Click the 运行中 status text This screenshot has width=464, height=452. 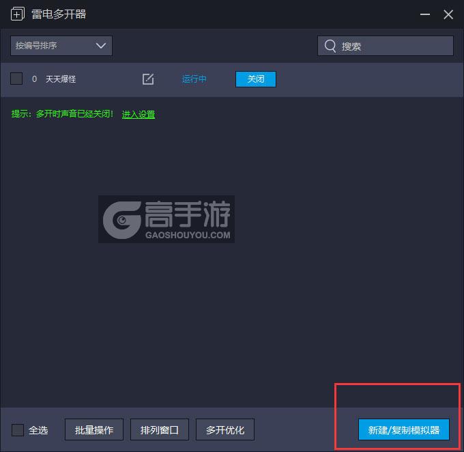pyautogui.click(x=194, y=79)
